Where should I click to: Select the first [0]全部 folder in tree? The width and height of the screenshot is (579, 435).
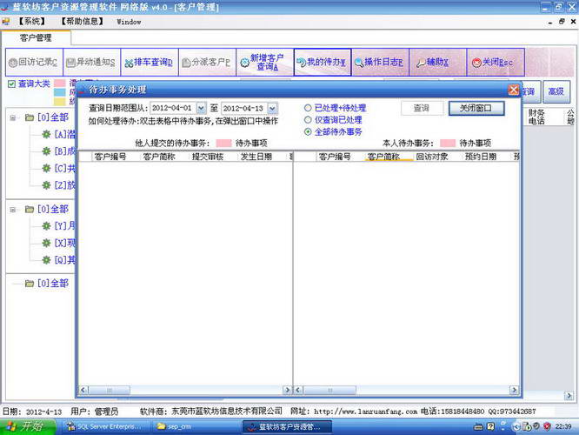pyautogui.click(x=47, y=117)
